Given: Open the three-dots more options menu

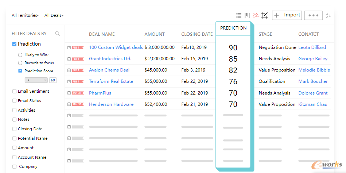Looking at the screenshot, I should (x=313, y=15).
